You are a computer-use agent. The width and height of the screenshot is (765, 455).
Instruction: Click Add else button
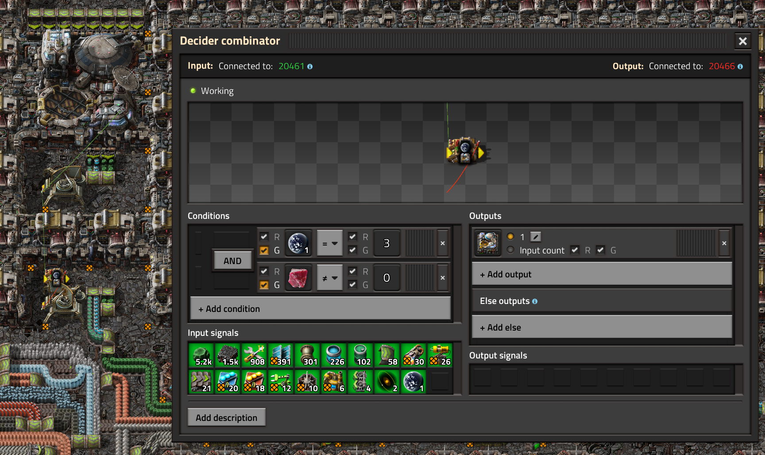point(602,327)
